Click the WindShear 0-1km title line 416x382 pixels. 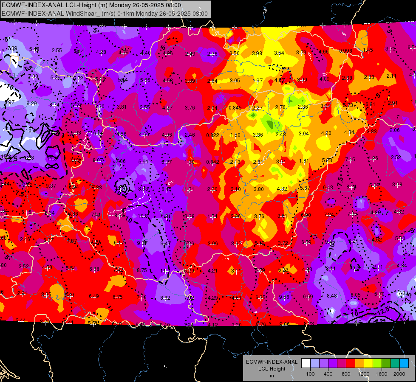105,14
